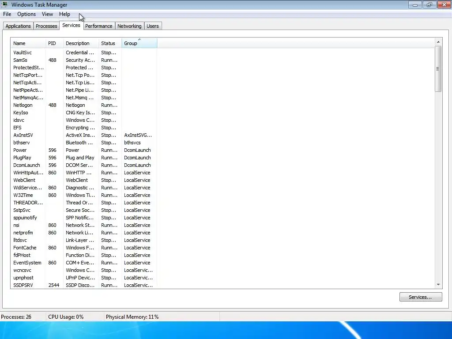Select the THREADOR... service row

[83, 202]
